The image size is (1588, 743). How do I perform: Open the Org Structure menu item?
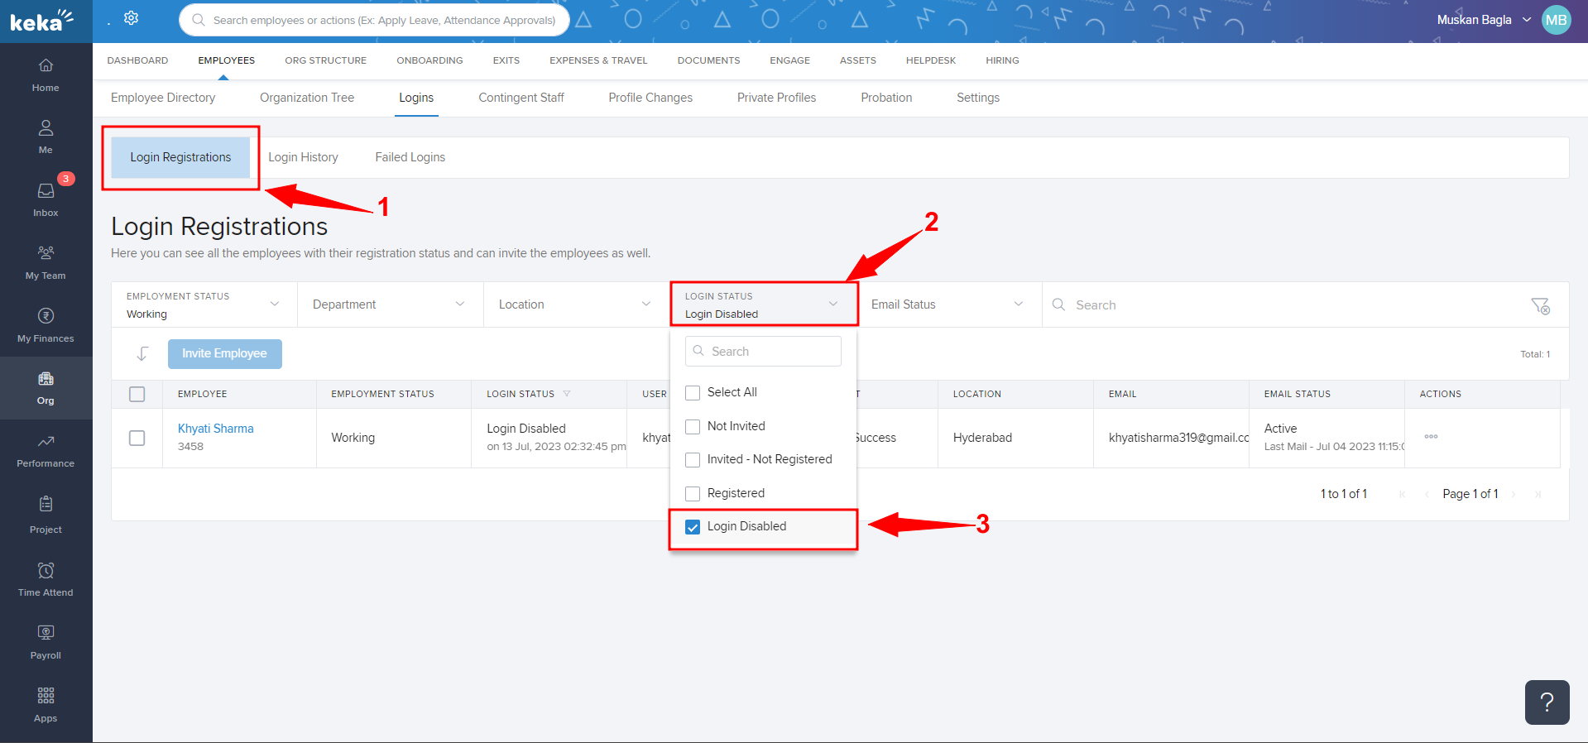click(x=325, y=60)
